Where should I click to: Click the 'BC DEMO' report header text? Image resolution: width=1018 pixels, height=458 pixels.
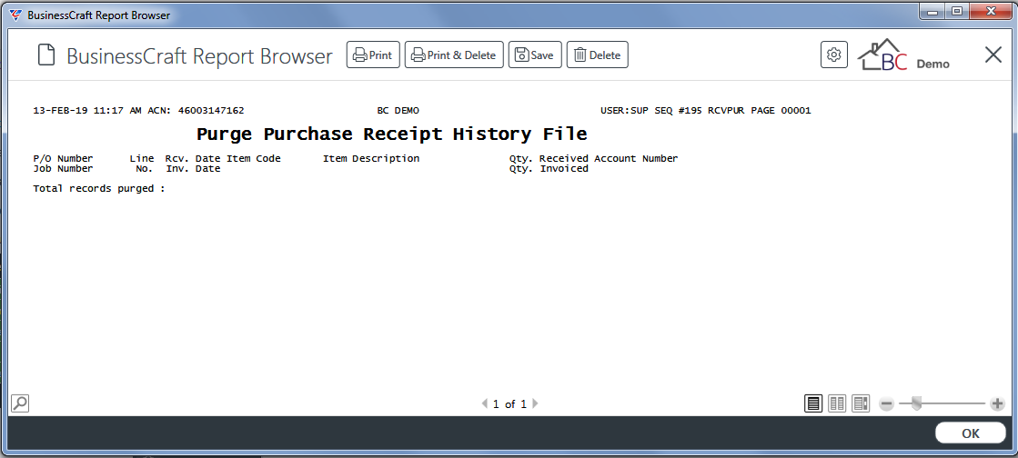coord(398,111)
